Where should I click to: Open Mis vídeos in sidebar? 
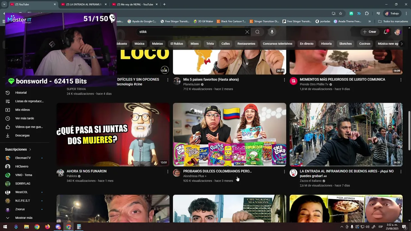point(24,110)
